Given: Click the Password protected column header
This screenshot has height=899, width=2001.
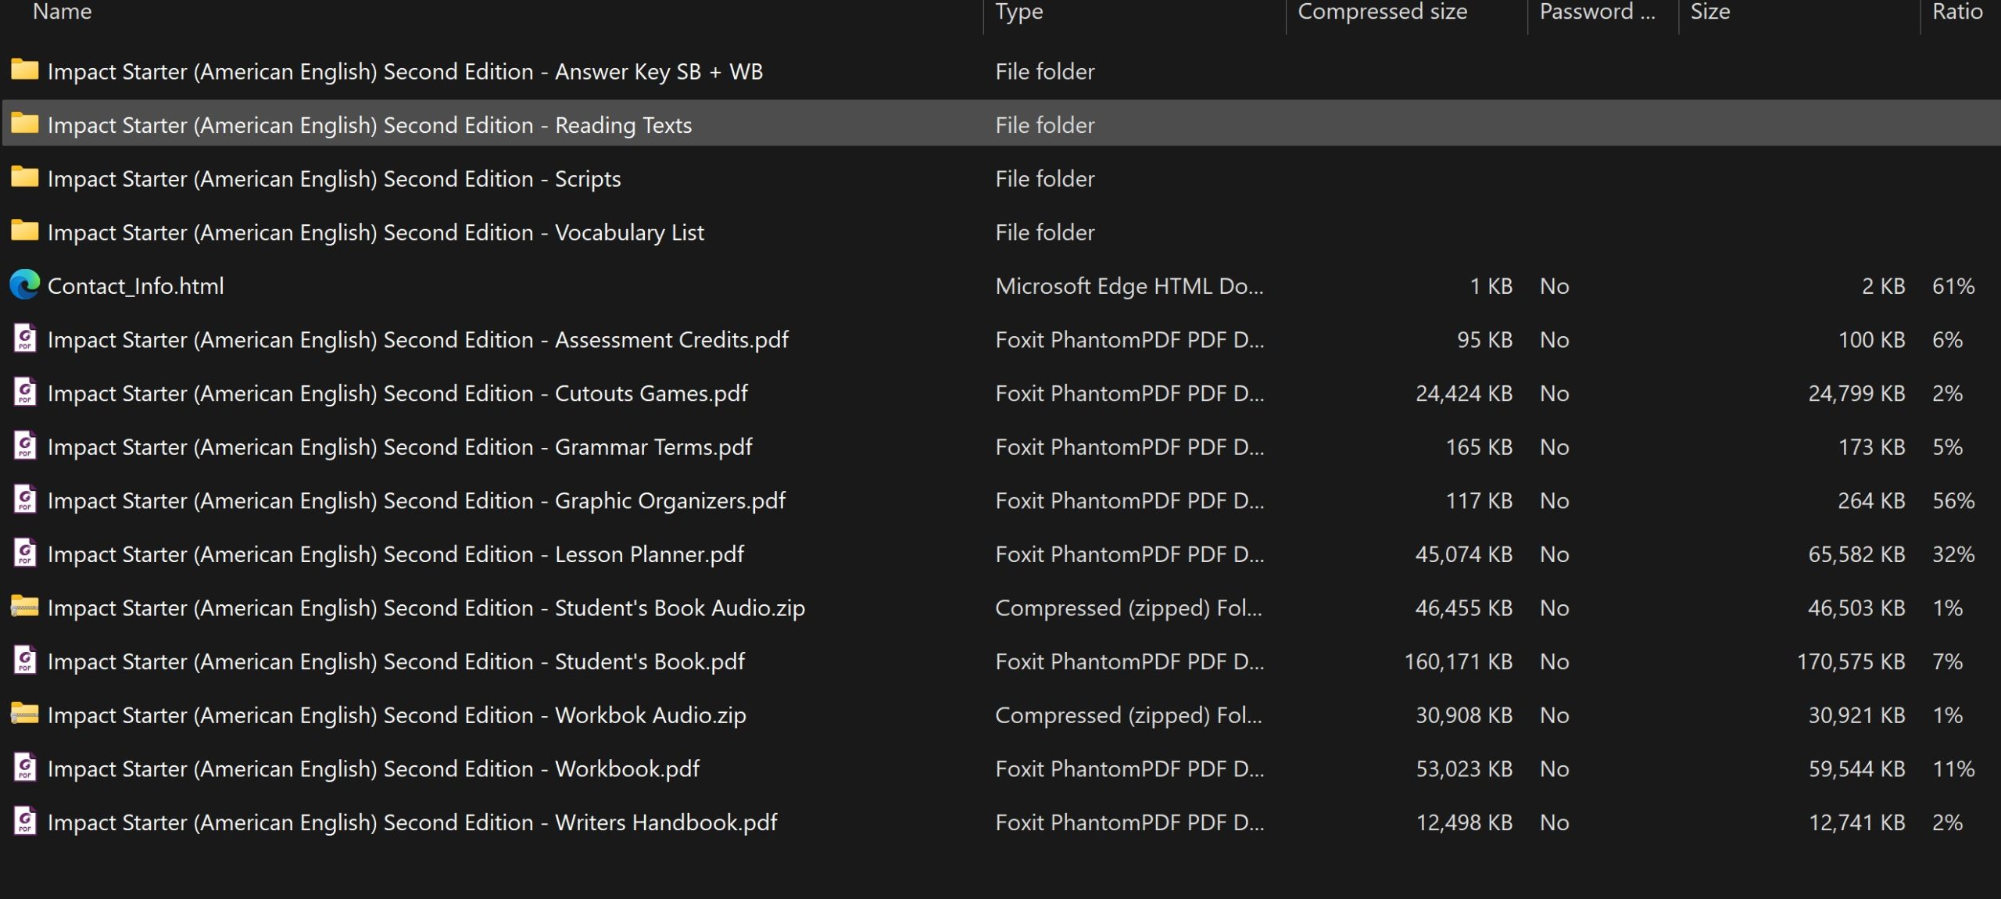Looking at the screenshot, I should coord(1596,12).
